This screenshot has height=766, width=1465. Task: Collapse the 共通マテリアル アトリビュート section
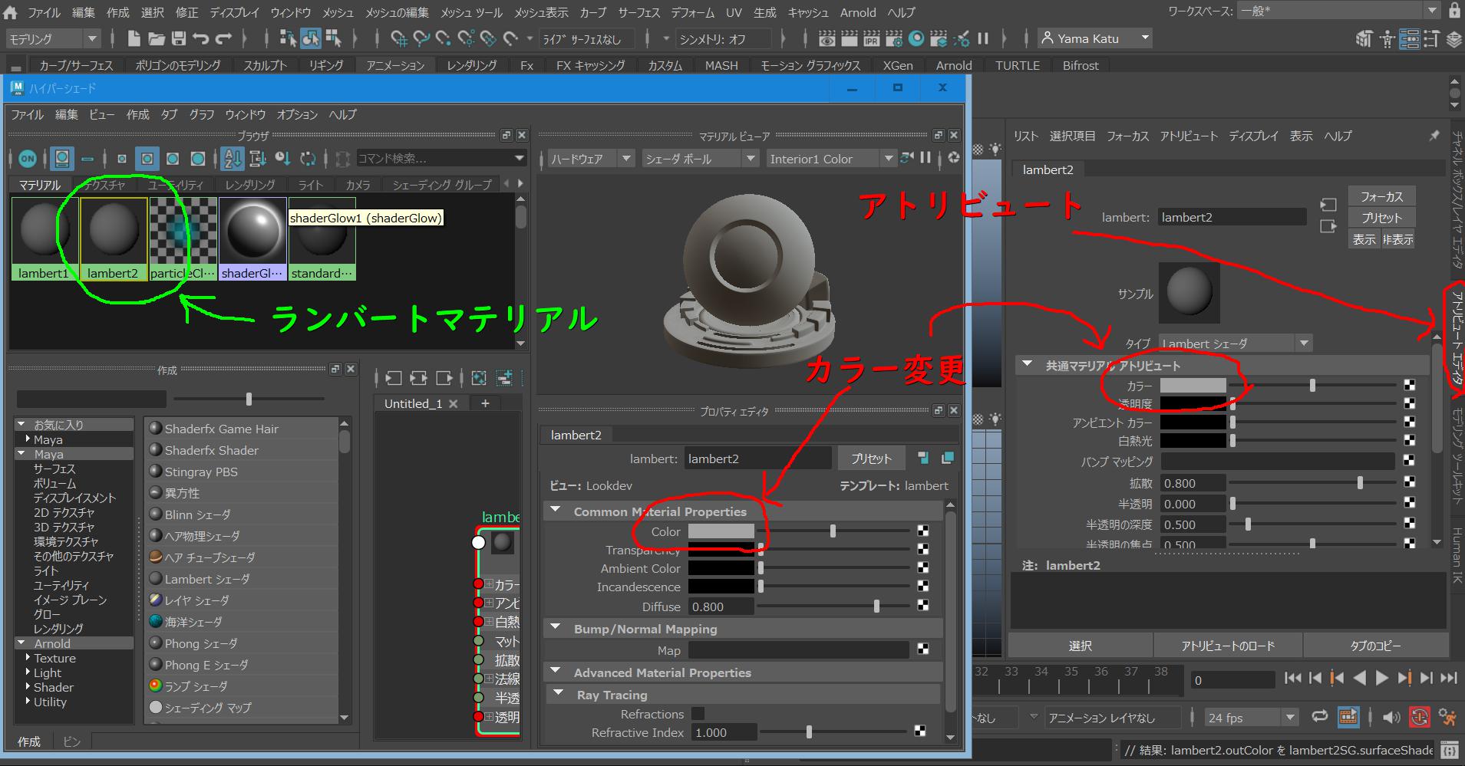click(x=1027, y=365)
